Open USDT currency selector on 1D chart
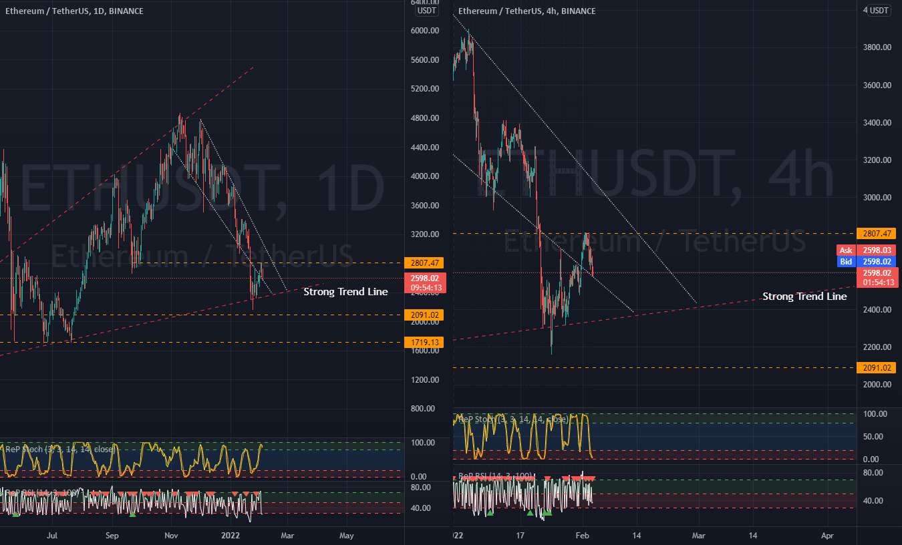The width and height of the screenshot is (902, 545). coord(426,11)
